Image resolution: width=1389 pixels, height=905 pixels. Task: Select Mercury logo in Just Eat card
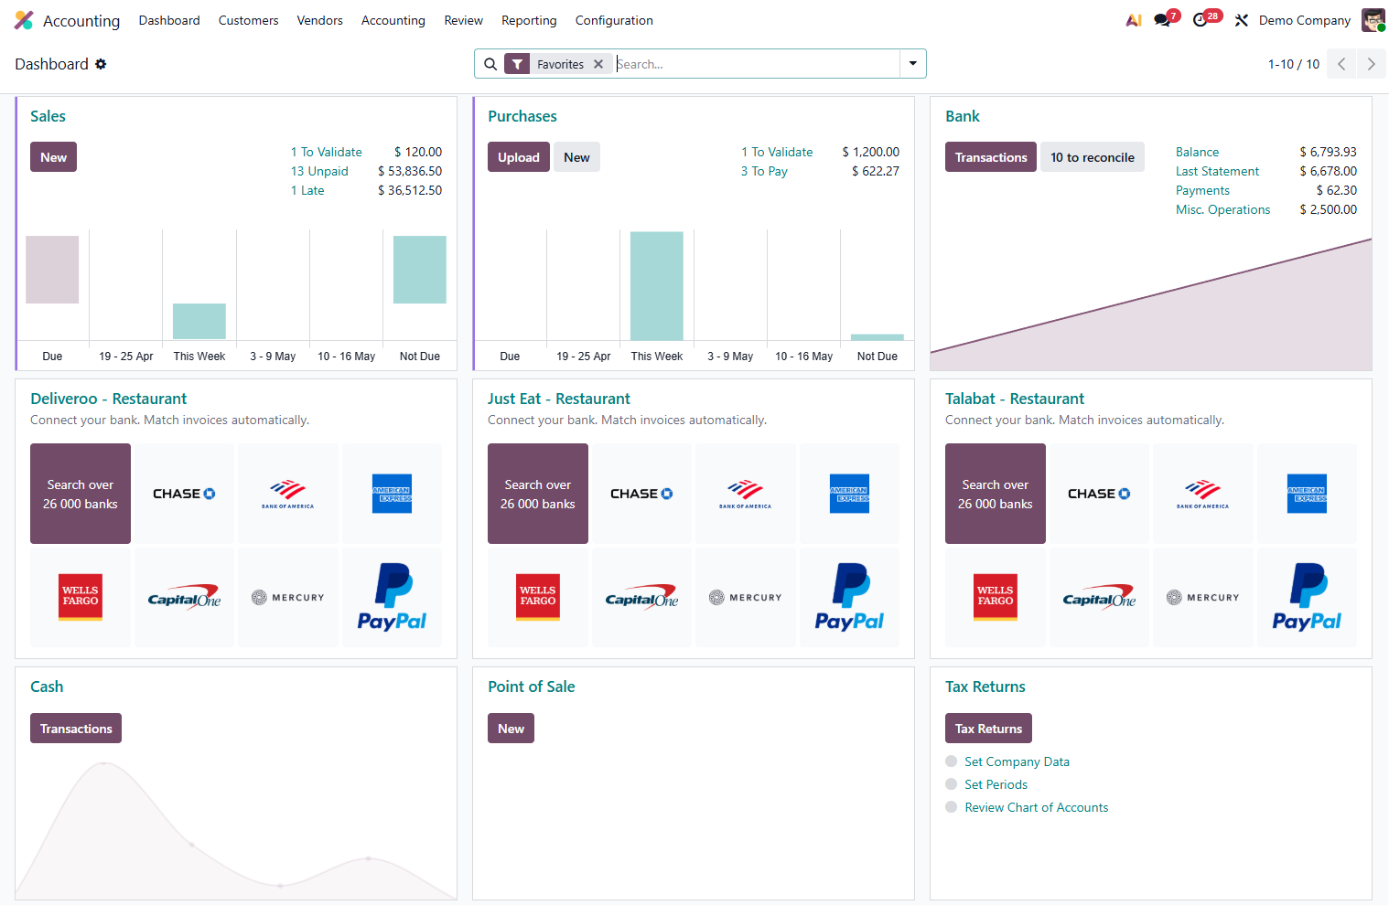[746, 597]
